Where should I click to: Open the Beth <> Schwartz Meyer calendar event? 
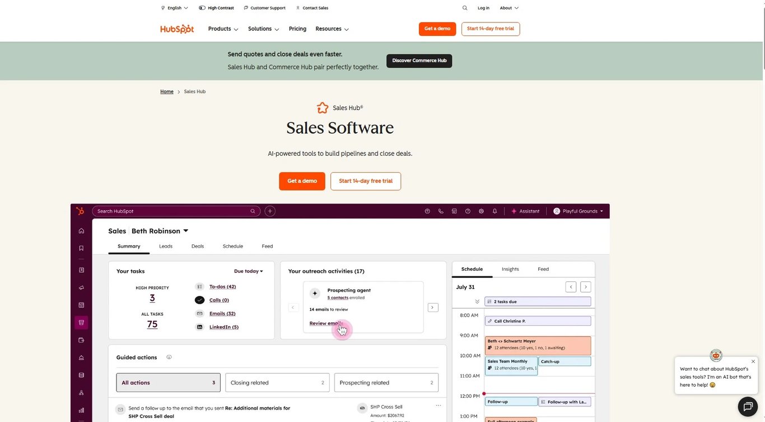(538, 345)
